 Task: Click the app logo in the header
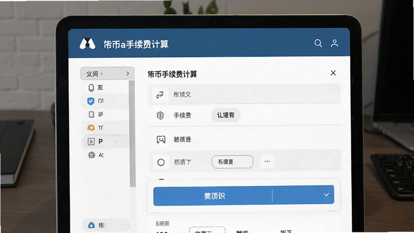[x=87, y=43]
